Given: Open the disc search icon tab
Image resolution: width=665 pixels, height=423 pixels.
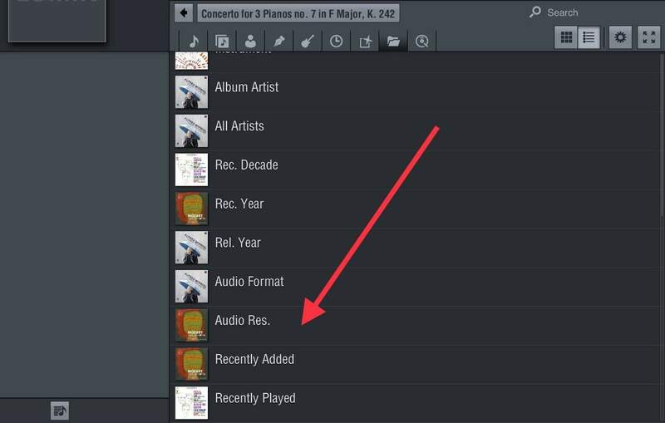Looking at the screenshot, I should 422,41.
